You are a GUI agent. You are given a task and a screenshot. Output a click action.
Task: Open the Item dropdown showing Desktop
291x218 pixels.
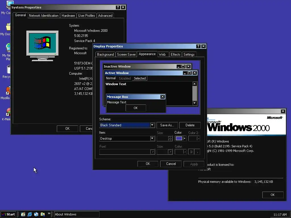click(152, 139)
